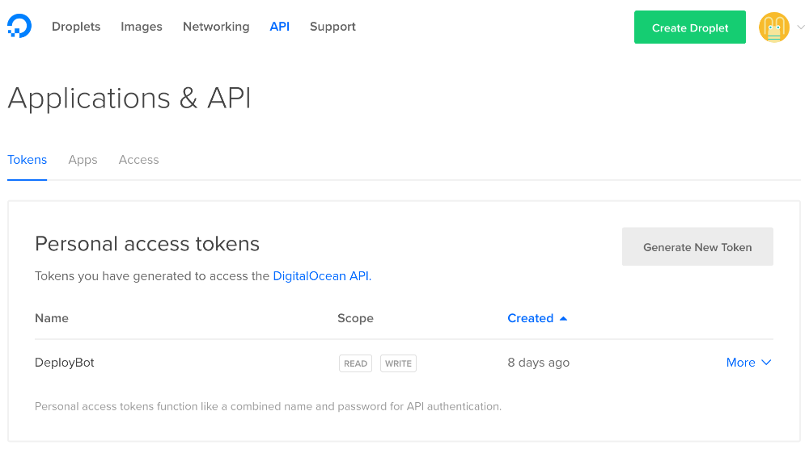Click the Created column header
The height and width of the screenshot is (449, 809).
coord(531,319)
